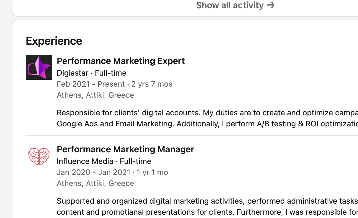Click the Influence Media brain logo
The height and width of the screenshot is (218, 358).
pos(39,156)
